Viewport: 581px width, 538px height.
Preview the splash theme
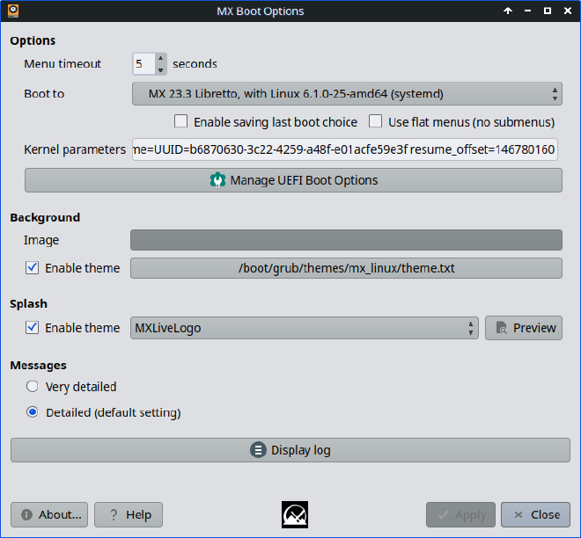524,328
